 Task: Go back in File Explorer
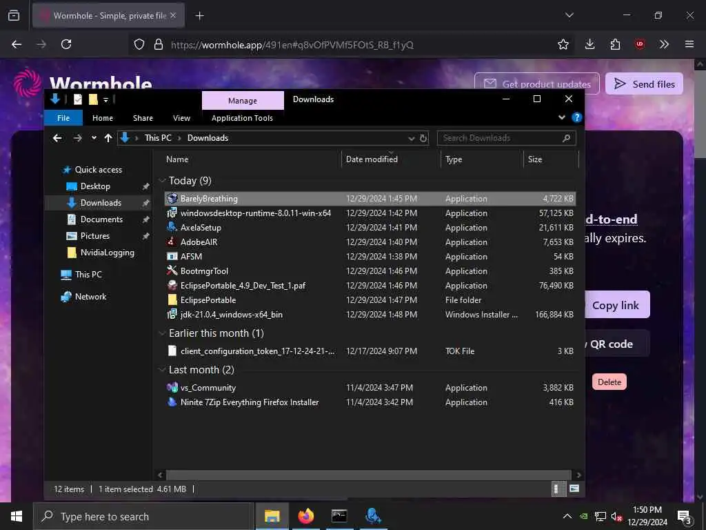[57, 138]
